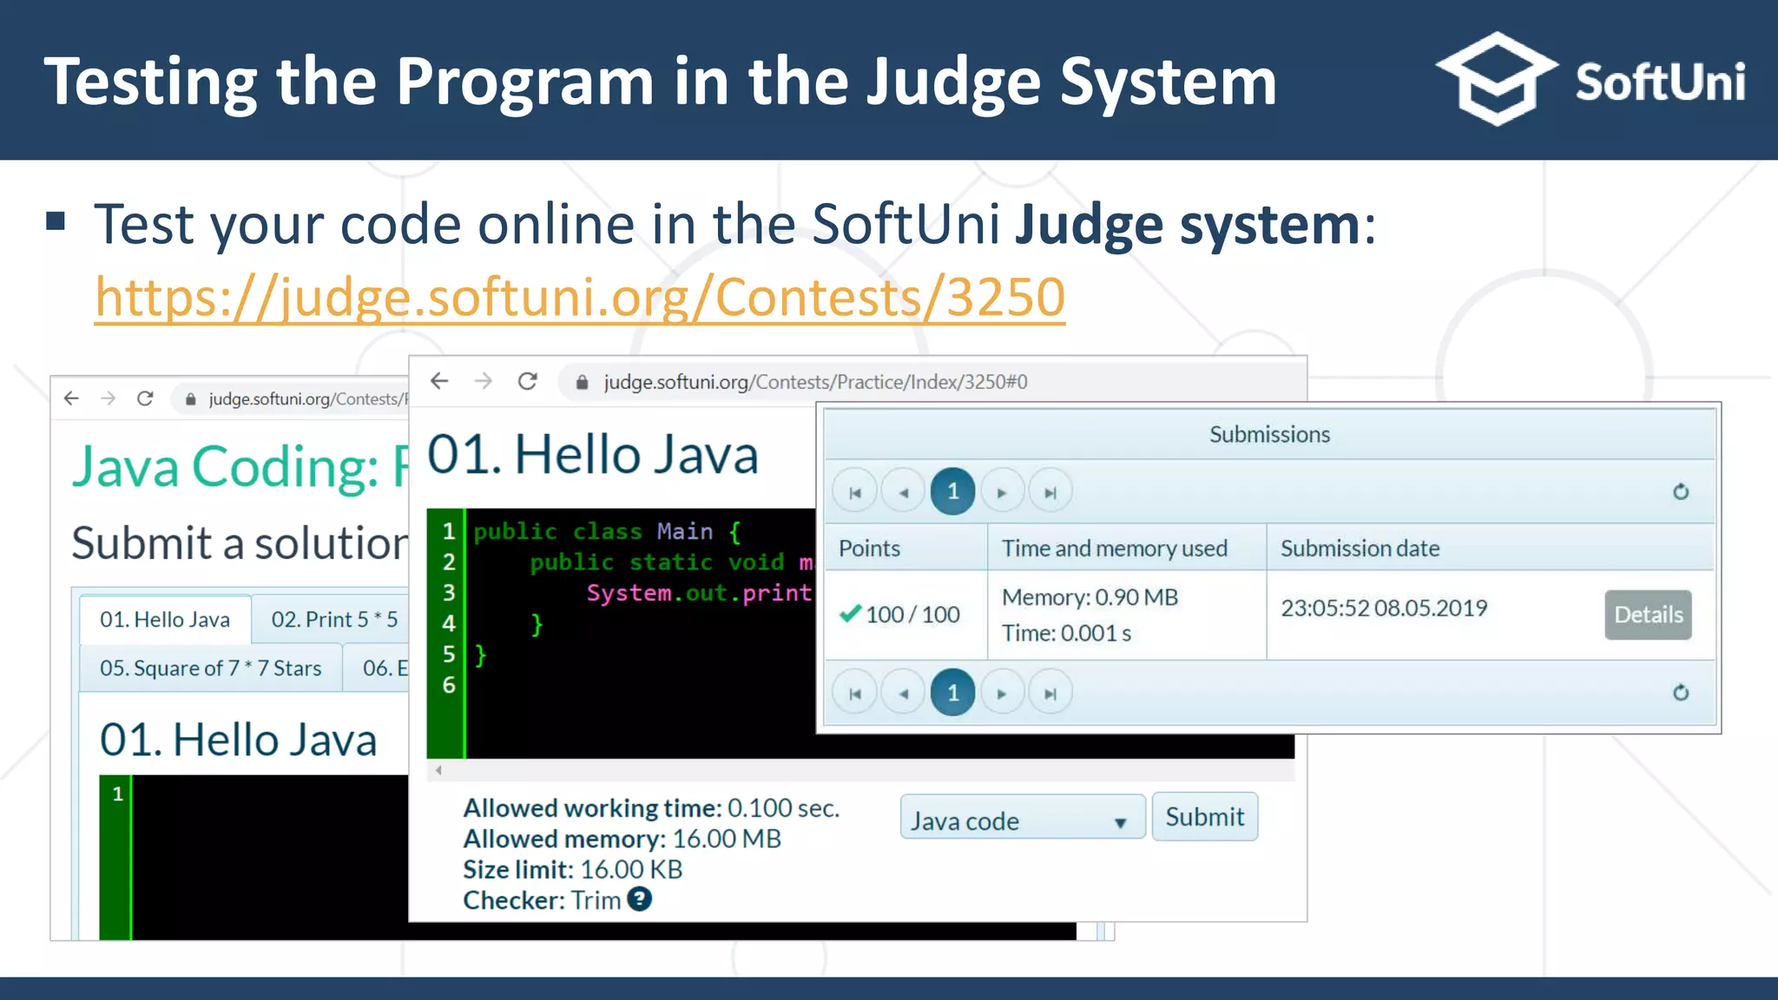The width and height of the screenshot is (1778, 1000).
Task: Select page 1 in bottom submissions pager
Action: tap(952, 692)
